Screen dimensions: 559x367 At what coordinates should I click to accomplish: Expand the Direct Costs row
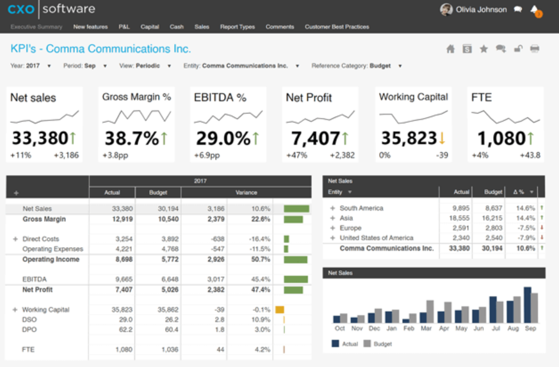[x=15, y=239]
